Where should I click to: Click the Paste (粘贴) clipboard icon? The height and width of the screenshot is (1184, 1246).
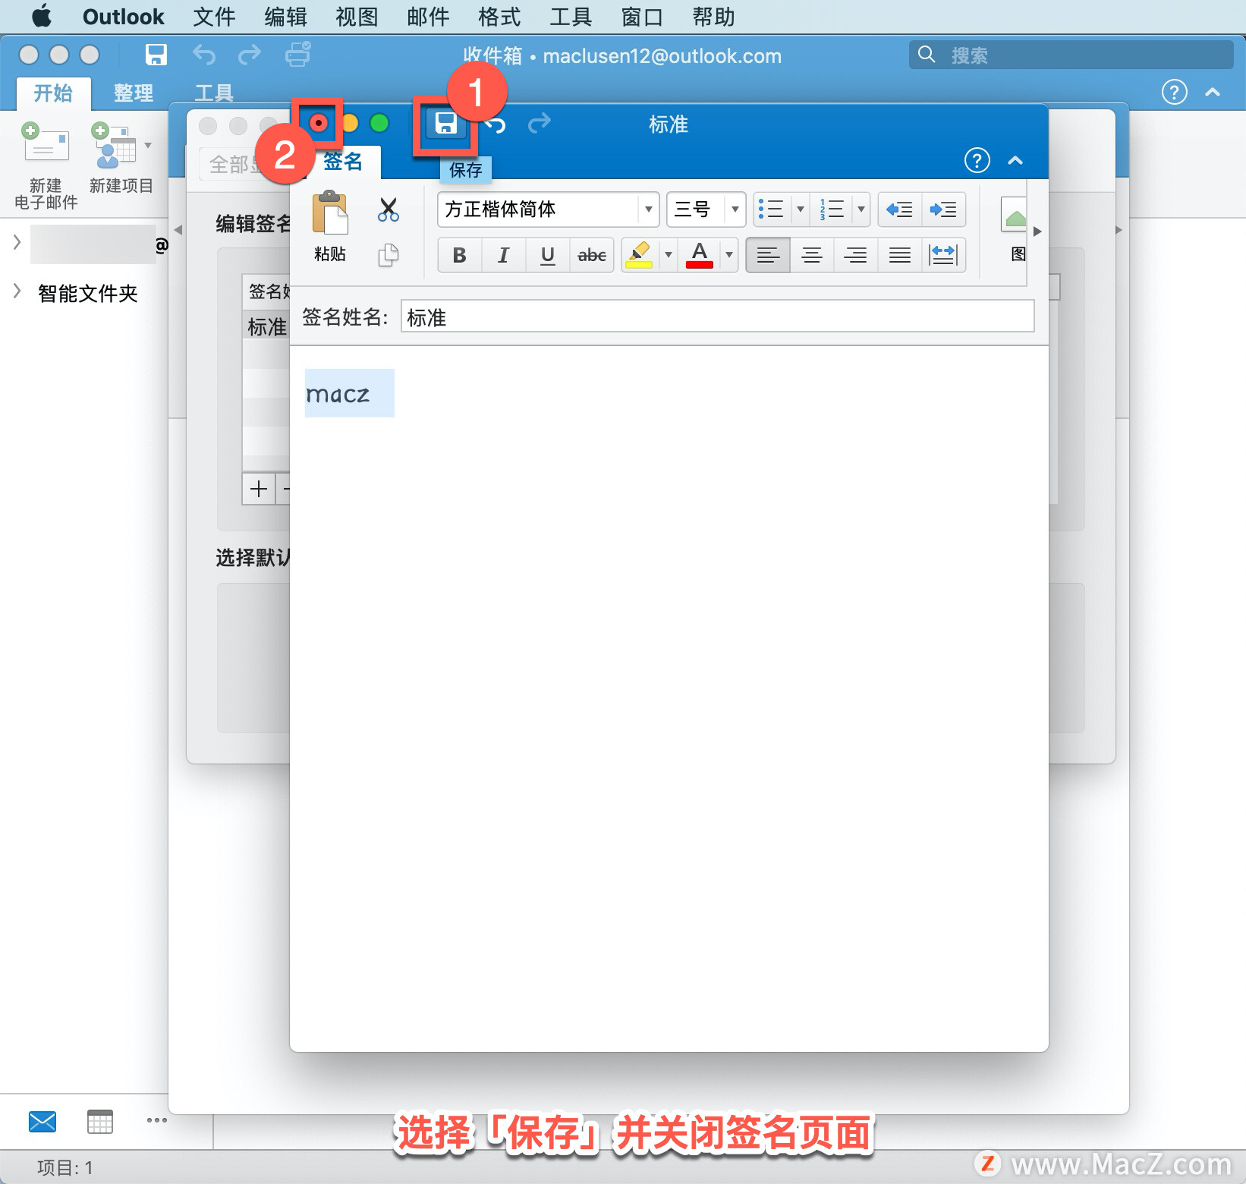(x=330, y=213)
